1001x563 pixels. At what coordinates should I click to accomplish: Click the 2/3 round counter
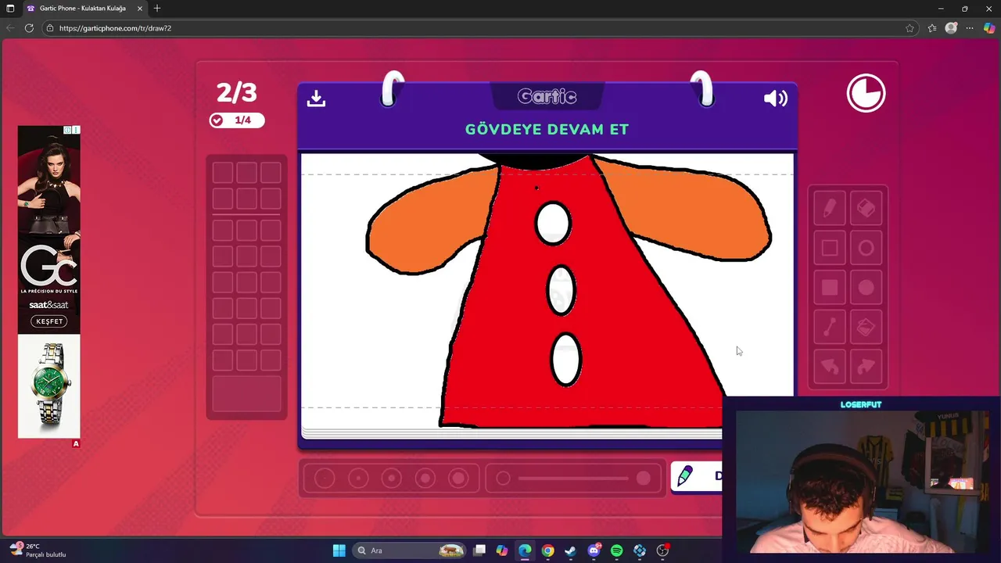pyautogui.click(x=236, y=92)
